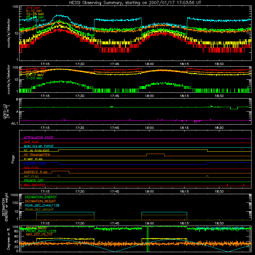The image size is (255, 255).
Task: Click the GAP_FLAG label
Action: click(31, 142)
